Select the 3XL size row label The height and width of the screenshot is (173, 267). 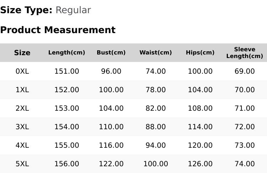click(x=22, y=127)
